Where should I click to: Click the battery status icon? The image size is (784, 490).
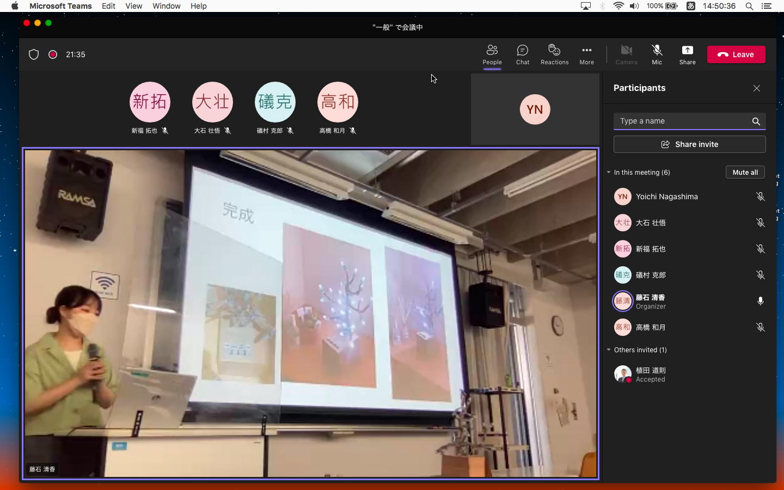[x=671, y=6]
